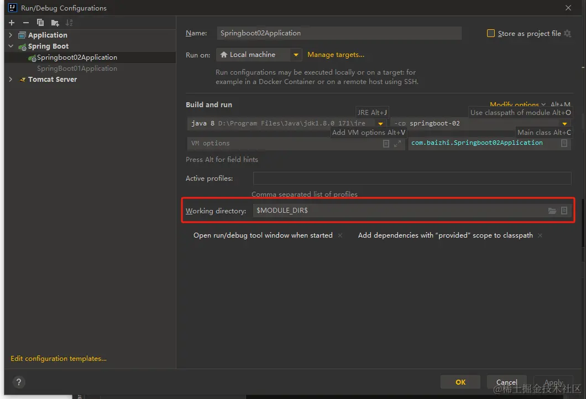Enable Store as project file checkbox
The height and width of the screenshot is (399, 586).
491,33
